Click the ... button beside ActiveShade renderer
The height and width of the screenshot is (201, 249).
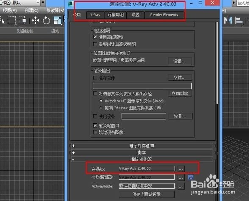[181, 186]
